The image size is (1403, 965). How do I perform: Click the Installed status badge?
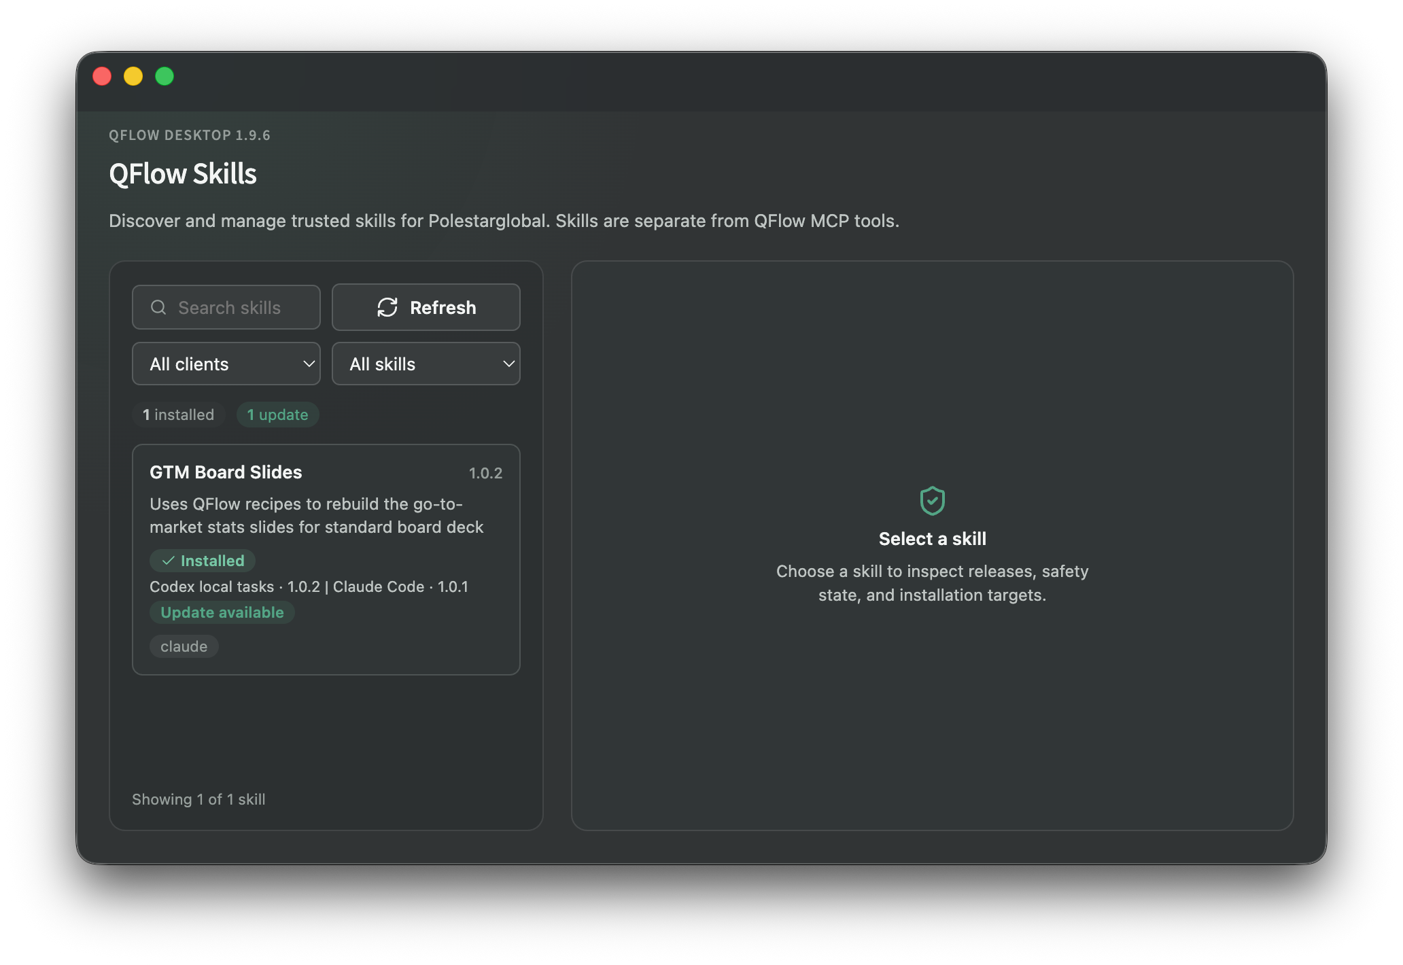pos(203,561)
